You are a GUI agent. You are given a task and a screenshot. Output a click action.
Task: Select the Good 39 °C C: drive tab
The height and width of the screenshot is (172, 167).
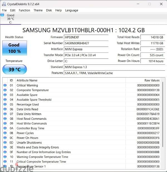click(11, 19)
